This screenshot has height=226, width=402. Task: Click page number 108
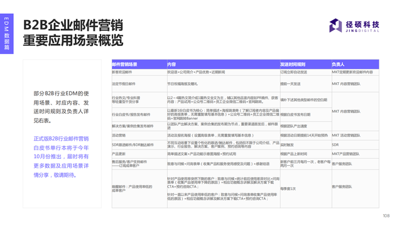pyautogui.click(x=386, y=216)
